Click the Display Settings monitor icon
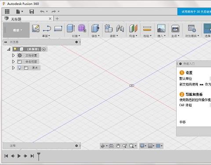The height and width of the screenshot is (165, 211). (x=142, y=146)
